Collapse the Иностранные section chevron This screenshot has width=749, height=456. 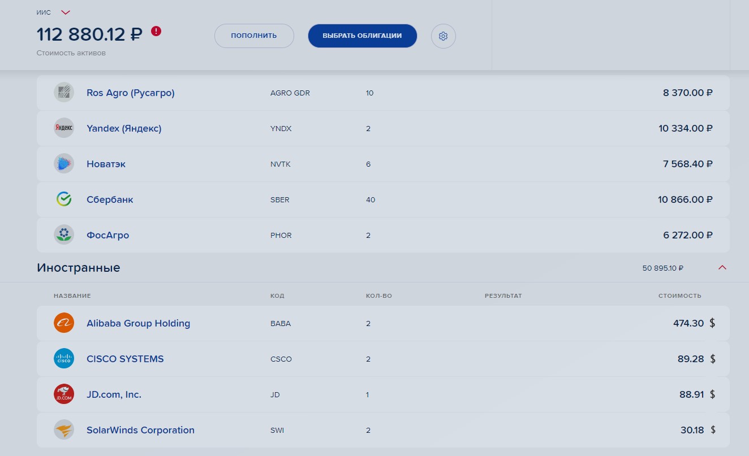click(722, 268)
